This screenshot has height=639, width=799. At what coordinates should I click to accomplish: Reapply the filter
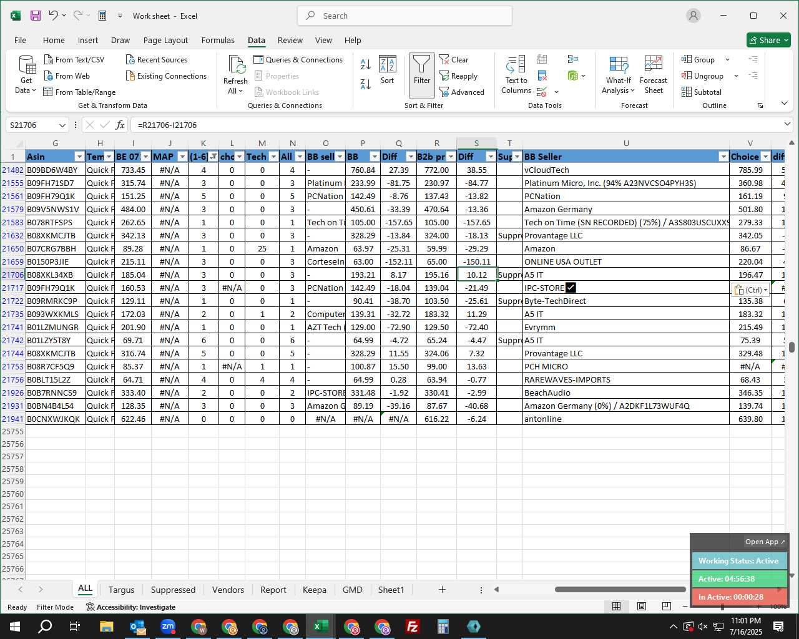point(458,76)
